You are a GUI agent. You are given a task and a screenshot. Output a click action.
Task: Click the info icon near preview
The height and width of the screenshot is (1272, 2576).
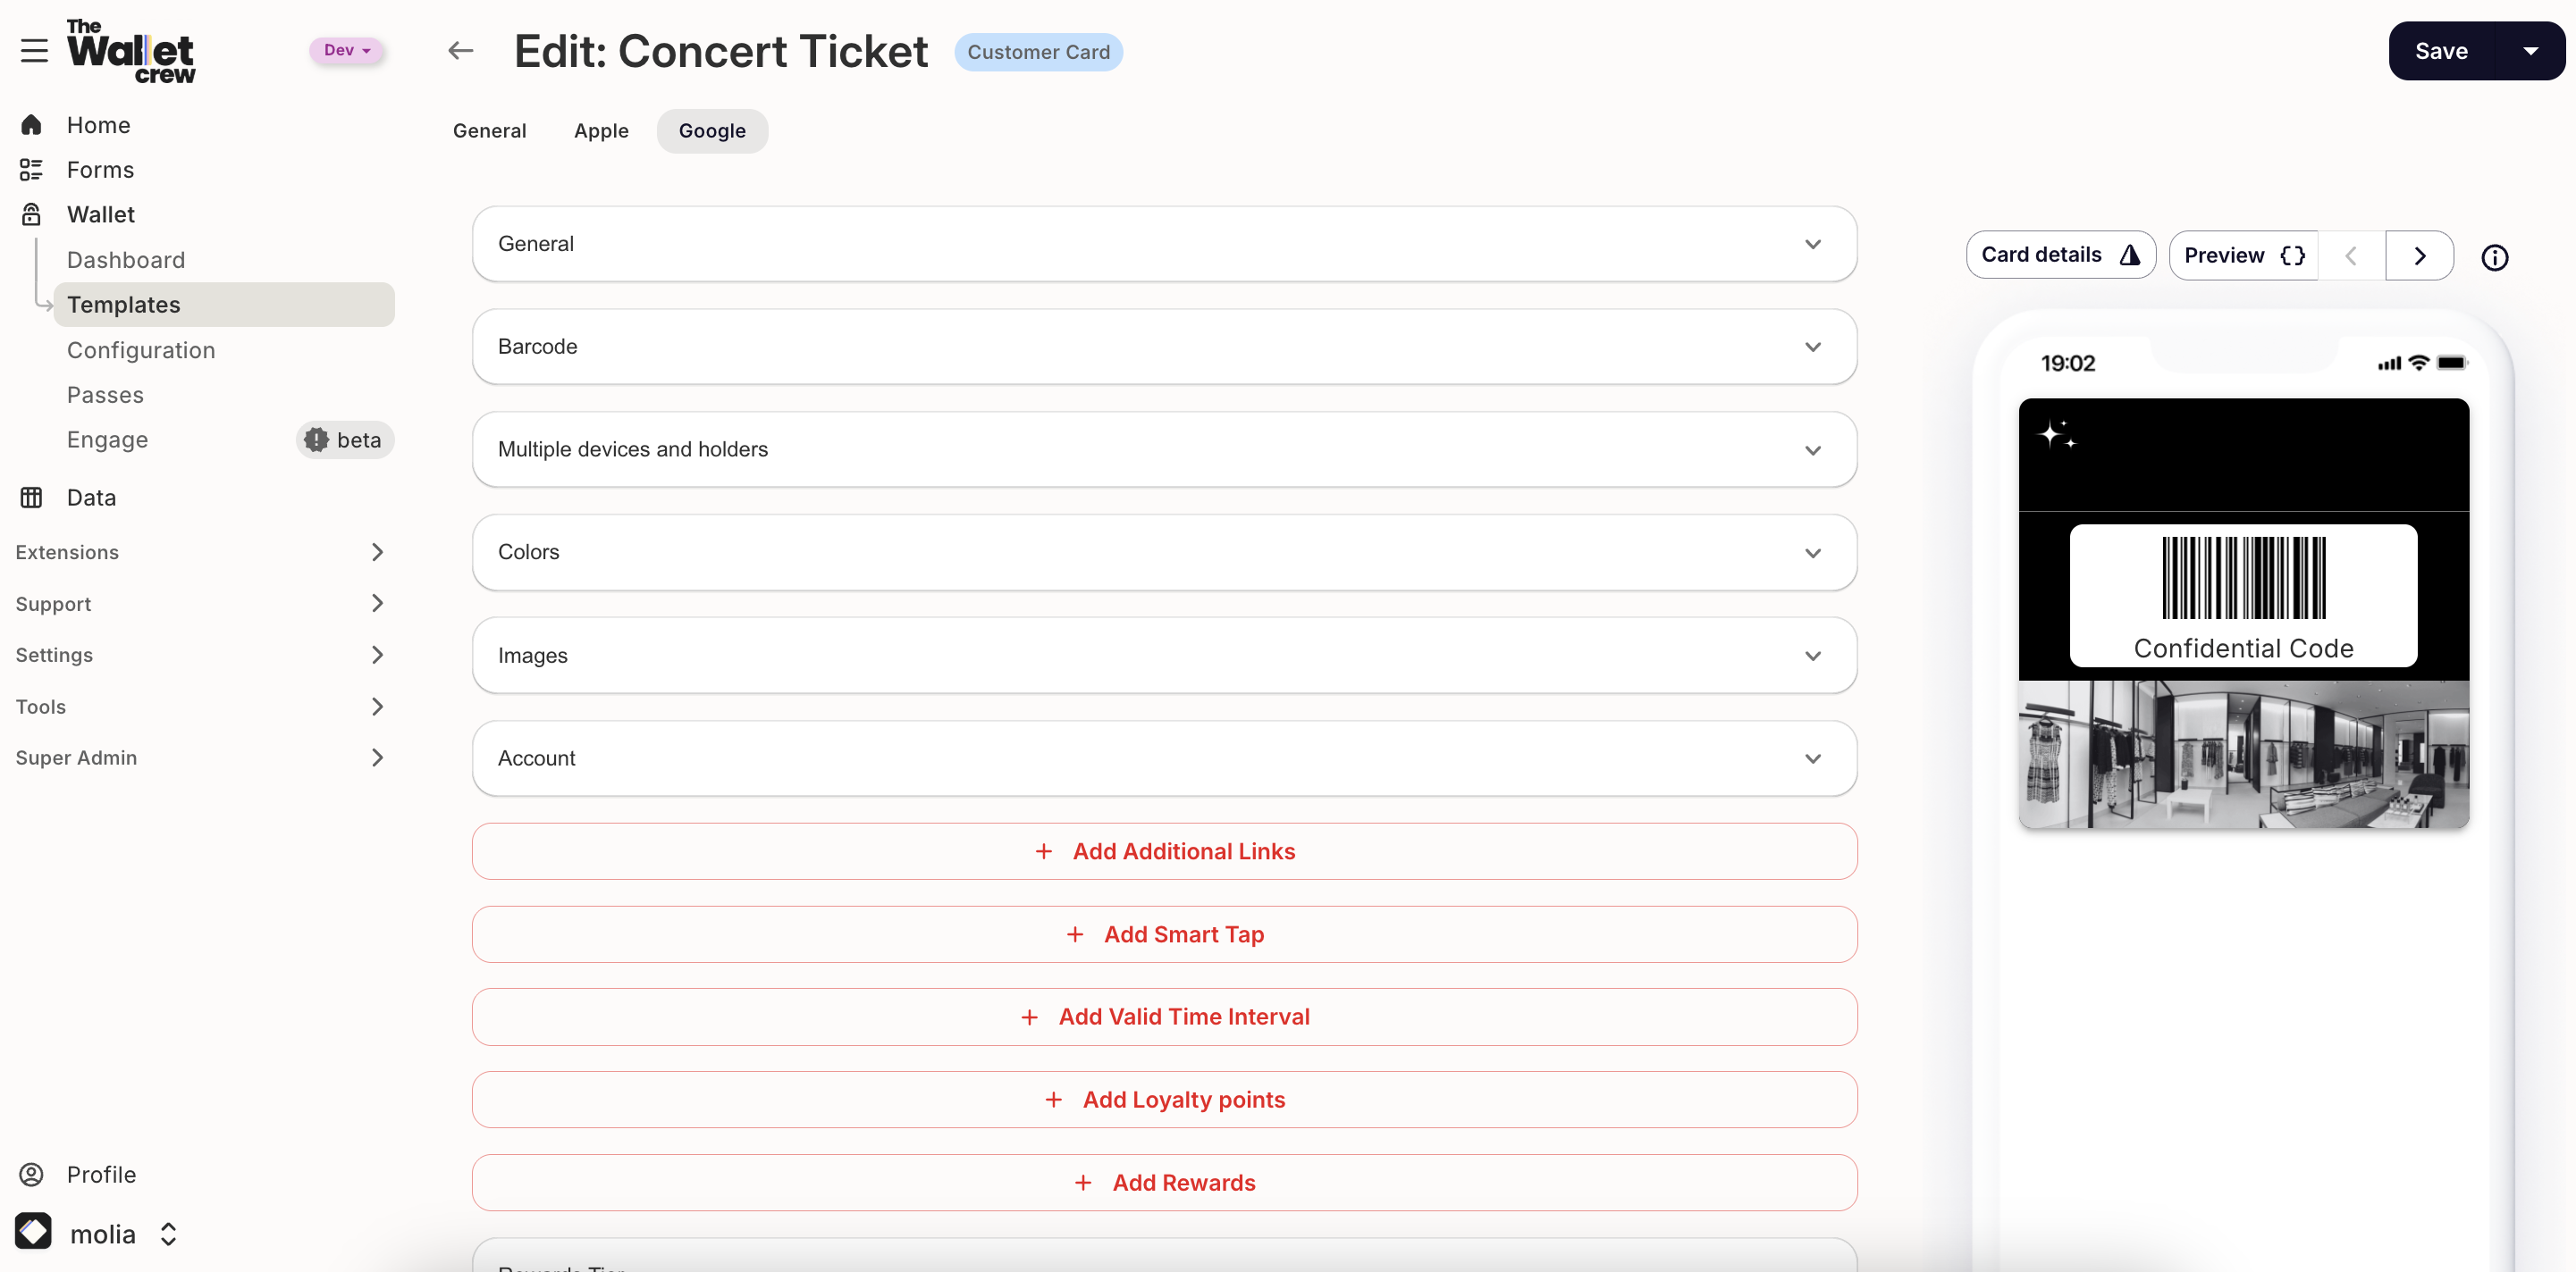click(x=2494, y=258)
